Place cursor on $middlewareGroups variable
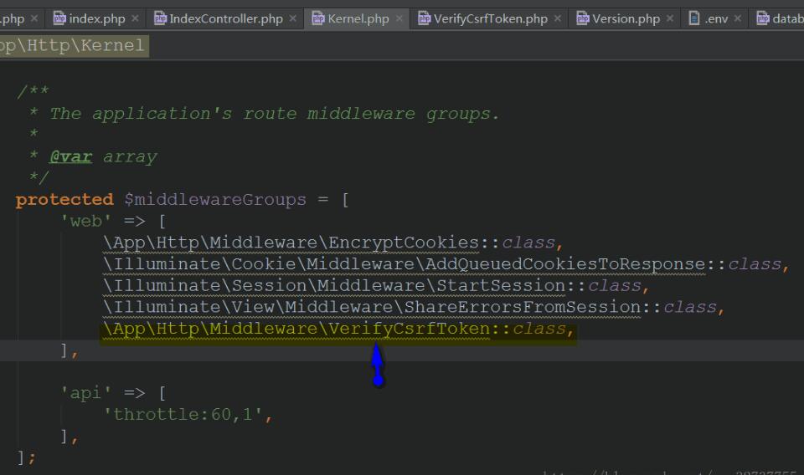This screenshot has width=804, height=475. coord(215,200)
